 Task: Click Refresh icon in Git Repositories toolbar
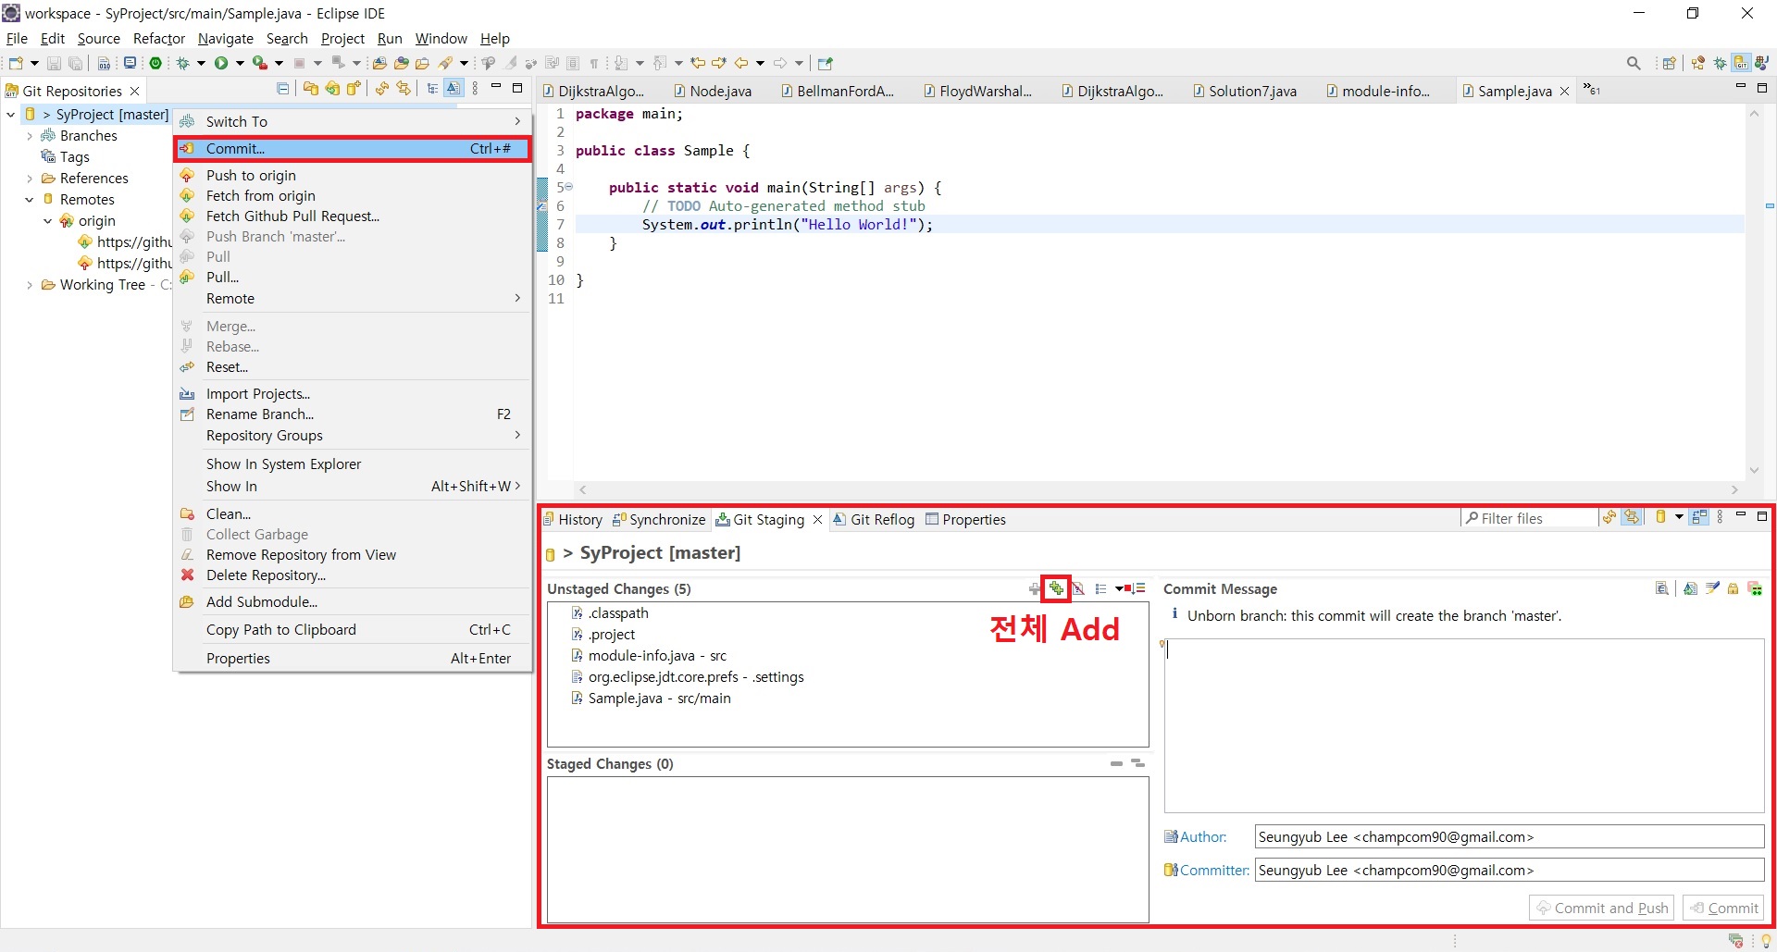[381, 88]
